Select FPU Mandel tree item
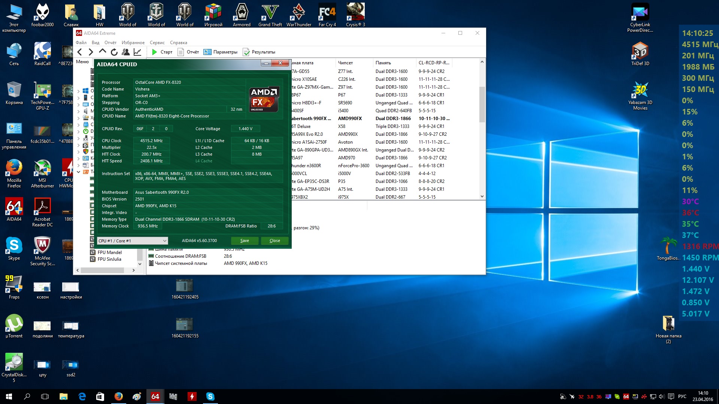 click(109, 252)
